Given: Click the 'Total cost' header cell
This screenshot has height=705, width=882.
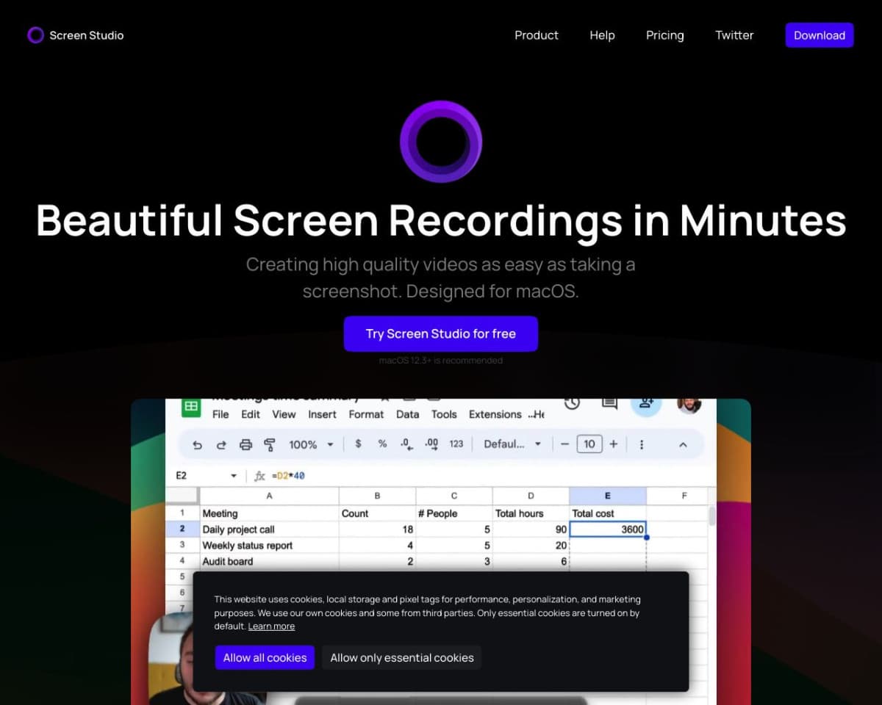Looking at the screenshot, I should click(608, 513).
